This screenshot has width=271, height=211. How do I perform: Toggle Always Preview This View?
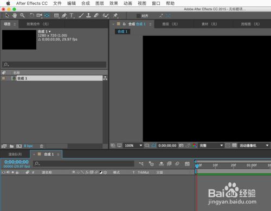(113, 146)
